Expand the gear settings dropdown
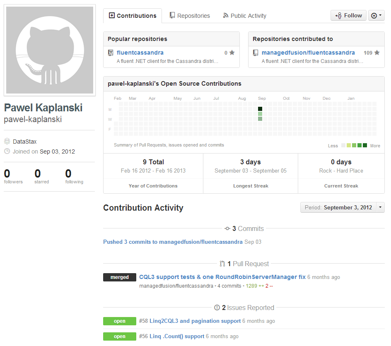The image size is (391, 346). tap(377, 15)
